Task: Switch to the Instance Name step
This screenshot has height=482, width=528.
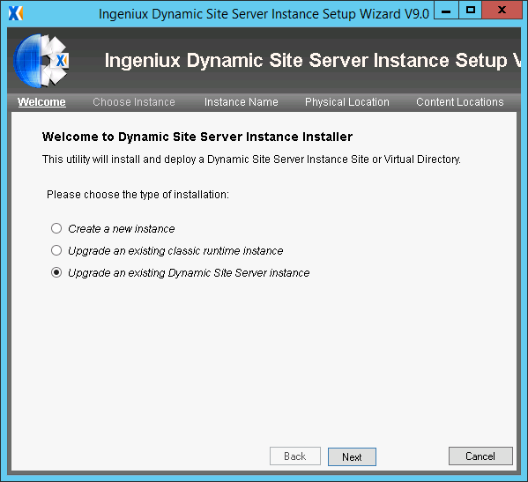Action: [x=242, y=102]
